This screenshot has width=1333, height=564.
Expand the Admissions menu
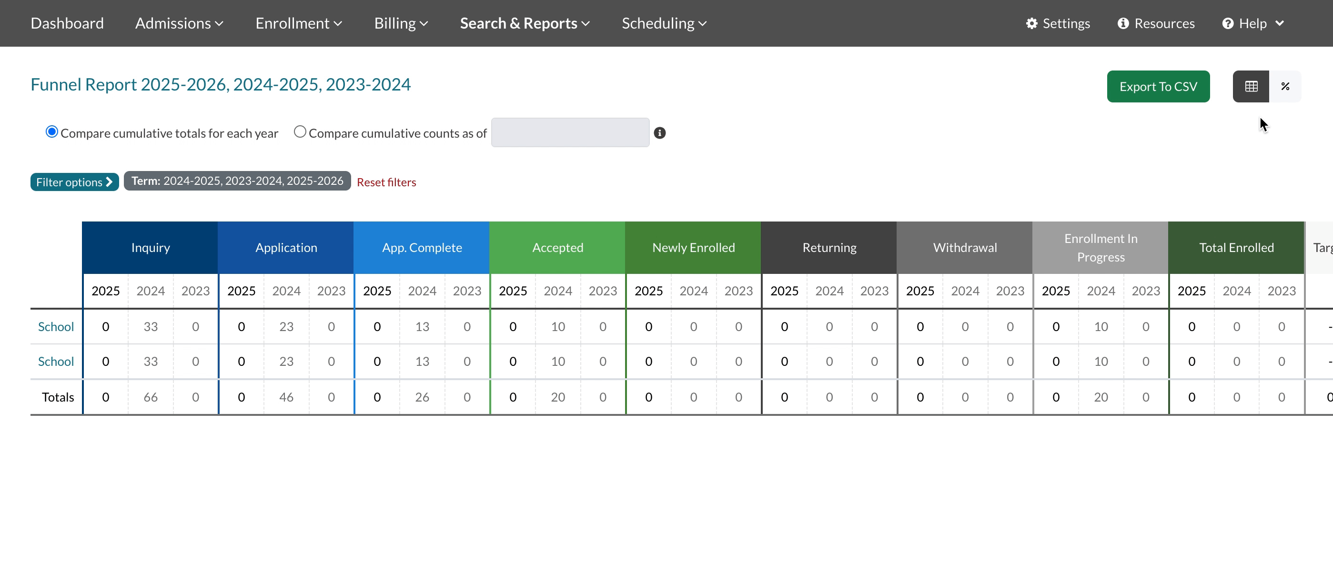179,23
